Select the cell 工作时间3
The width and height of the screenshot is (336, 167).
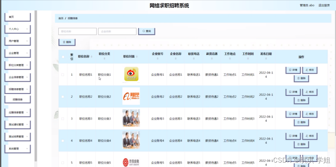click(x=248, y=119)
